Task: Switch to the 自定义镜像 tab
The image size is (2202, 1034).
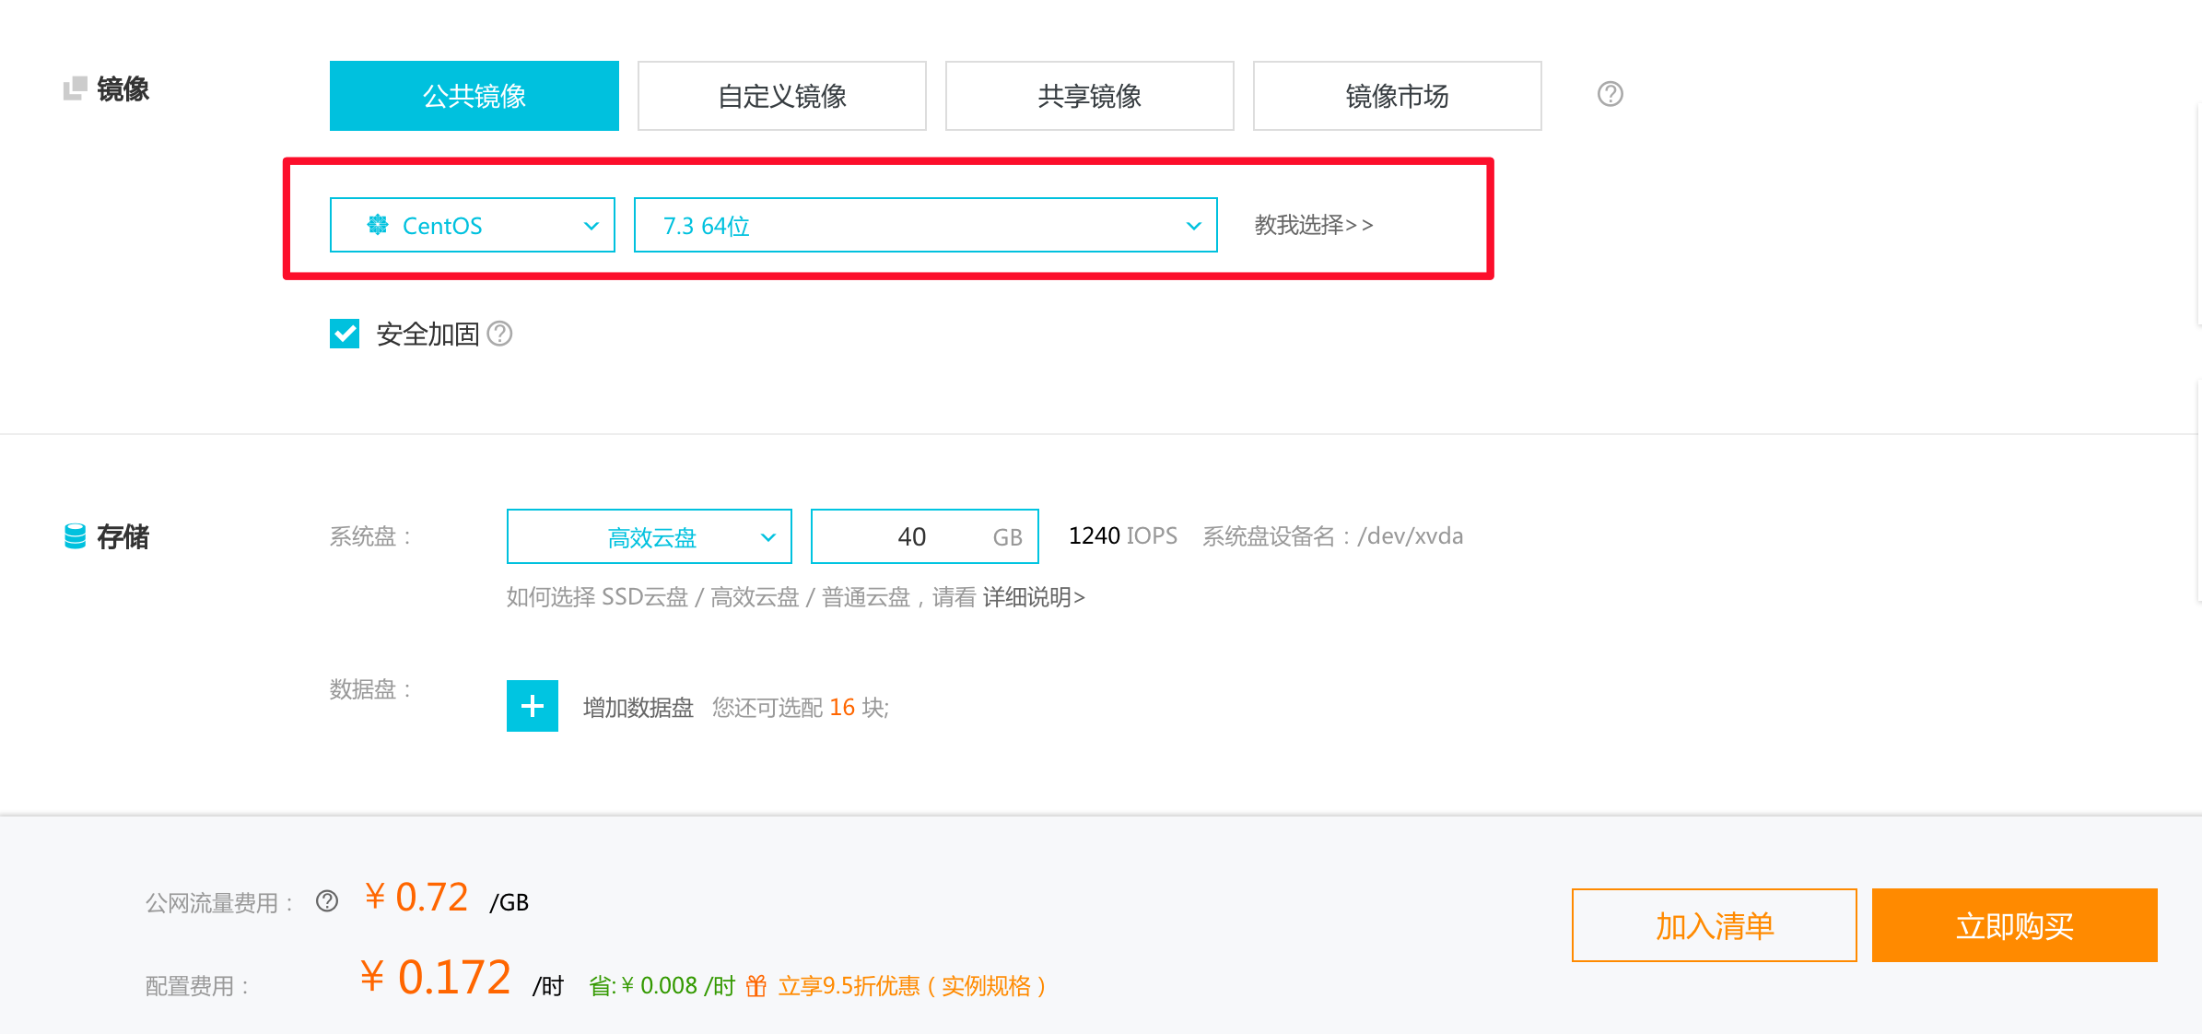Action: (781, 95)
